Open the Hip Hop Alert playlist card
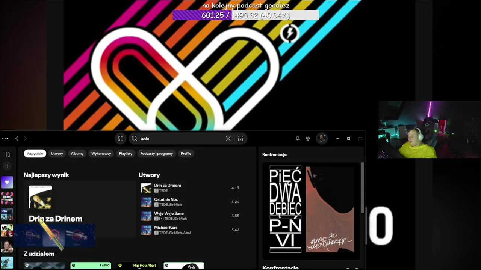This screenshot has width=481, height=270. coord(137,265)
